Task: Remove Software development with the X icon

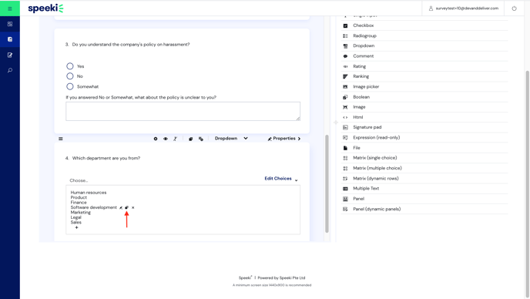Action: pyautogui.click(x=132, y=207)
